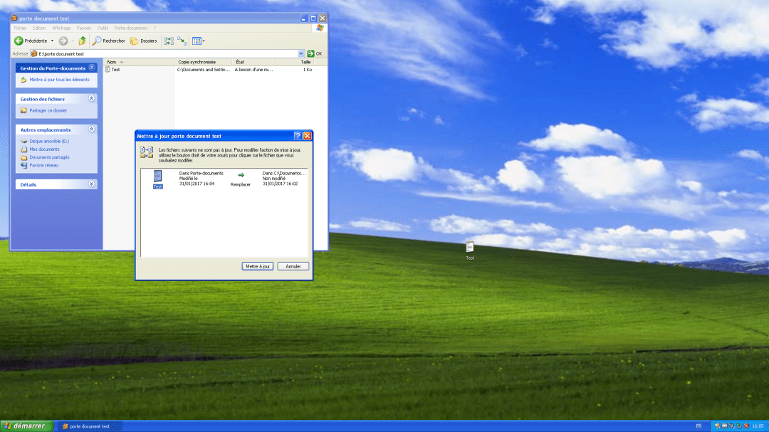Open the Porte-documents menu

[130, 28]
